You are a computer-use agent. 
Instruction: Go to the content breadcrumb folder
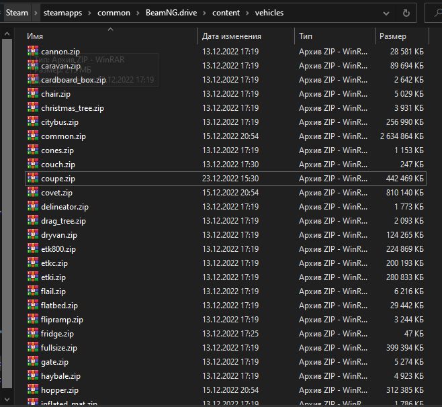226,13
